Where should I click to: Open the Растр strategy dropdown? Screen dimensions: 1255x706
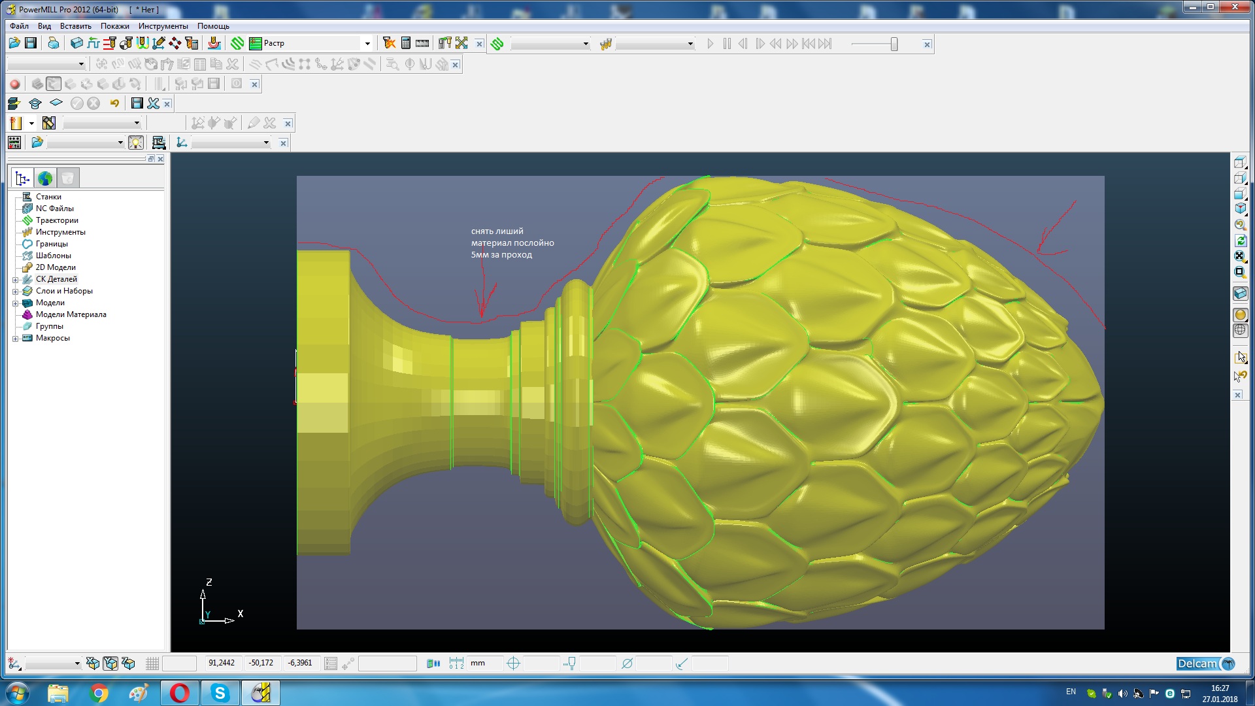pos(367,44)
